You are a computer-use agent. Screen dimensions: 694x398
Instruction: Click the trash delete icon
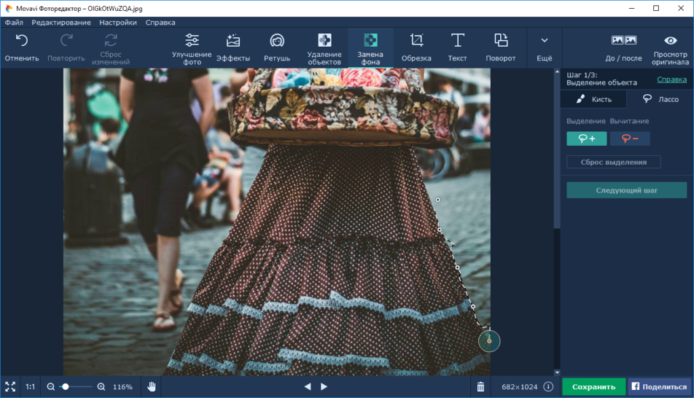[481, 386]
